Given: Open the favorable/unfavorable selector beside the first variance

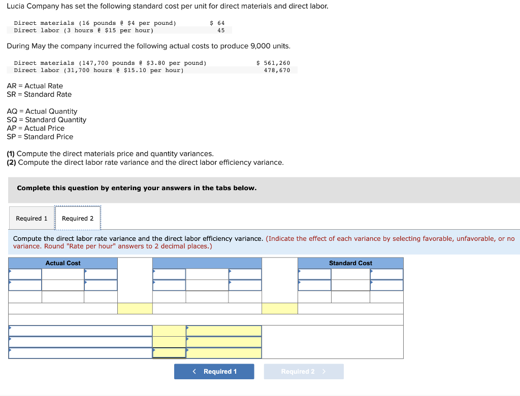Looking at the screenshot, I should [x=223, y=331].
